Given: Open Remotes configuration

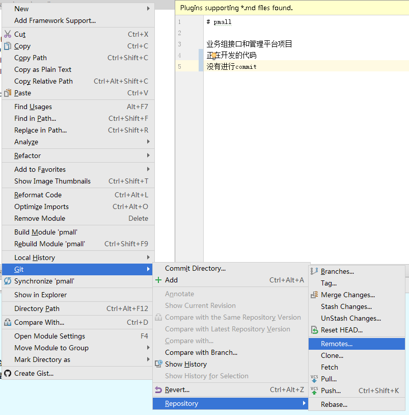Looking at the screenshot, I should click(x=357, y=344).
